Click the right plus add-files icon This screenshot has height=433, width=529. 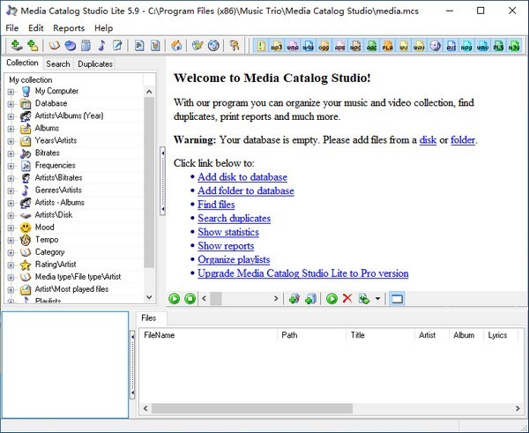click(x=310, y=299)
